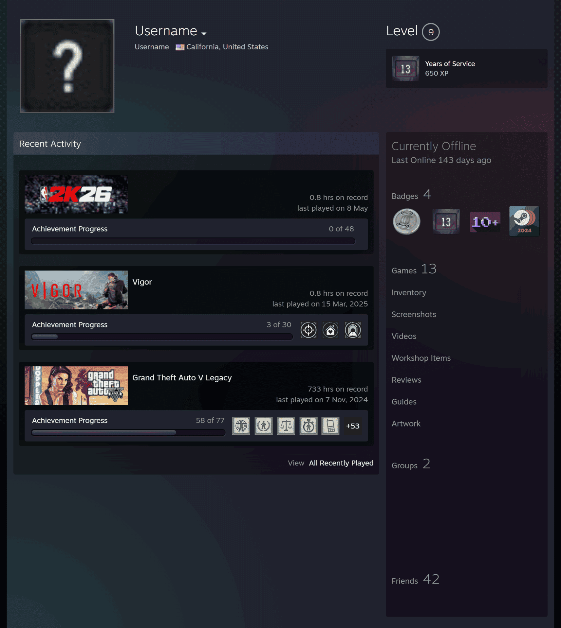Open the Grand Theft Auto V Legacy title

[182, 378]
